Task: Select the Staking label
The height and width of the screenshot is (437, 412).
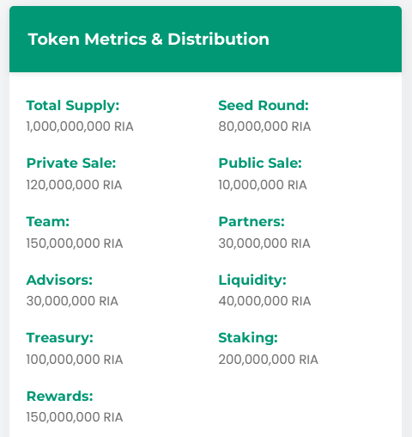Action: (248, 338)
